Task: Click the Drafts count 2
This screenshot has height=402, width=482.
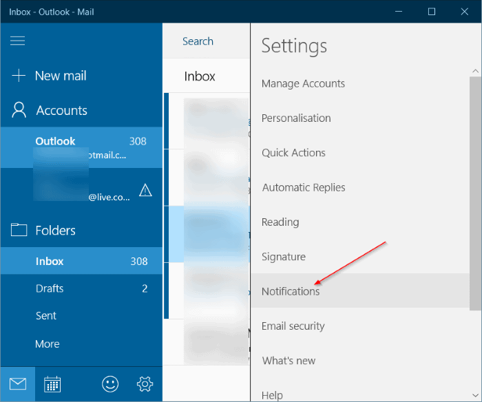Action: tap(145, 288)
